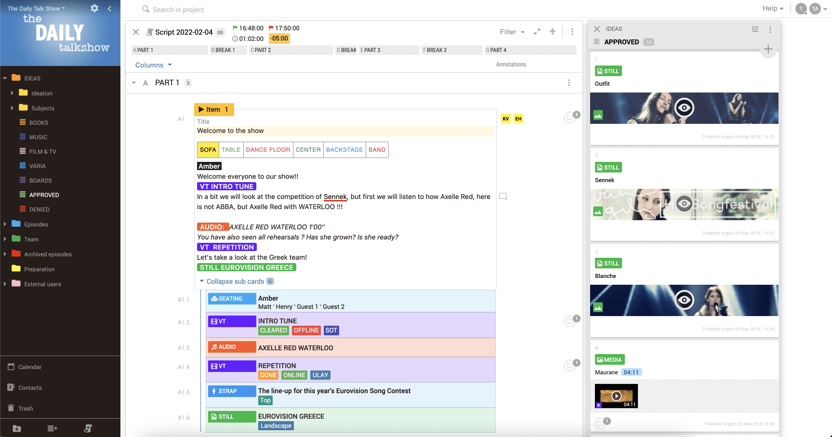Collapse the IDEAS folder tree
The image size is (832, 437).
point(5,78)
